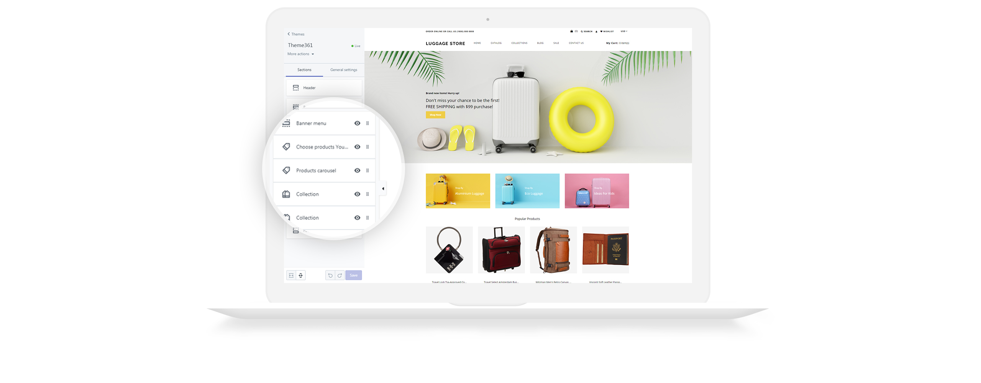Click the LUGGAGE STORE logo

[445, 44]
